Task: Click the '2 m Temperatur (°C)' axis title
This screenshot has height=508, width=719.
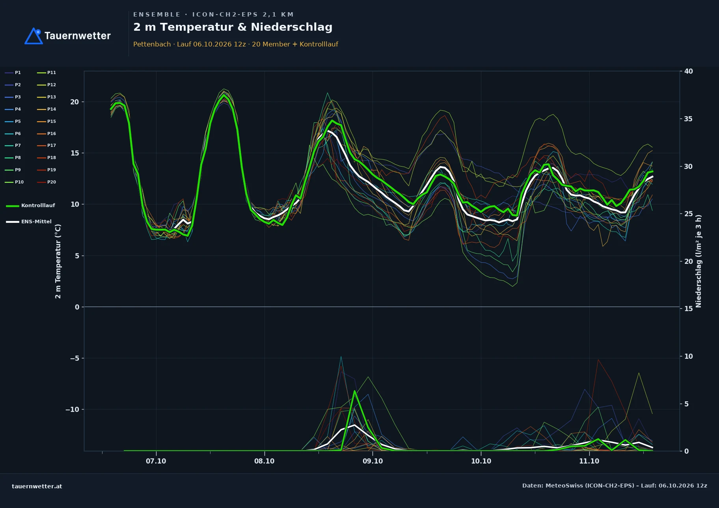Action: coord(58,261)
